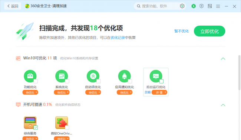The image size is (241, 140).
Task: Click the shield-plus icon in title bar
Action: pyautogui.click(x=201, y=6)
